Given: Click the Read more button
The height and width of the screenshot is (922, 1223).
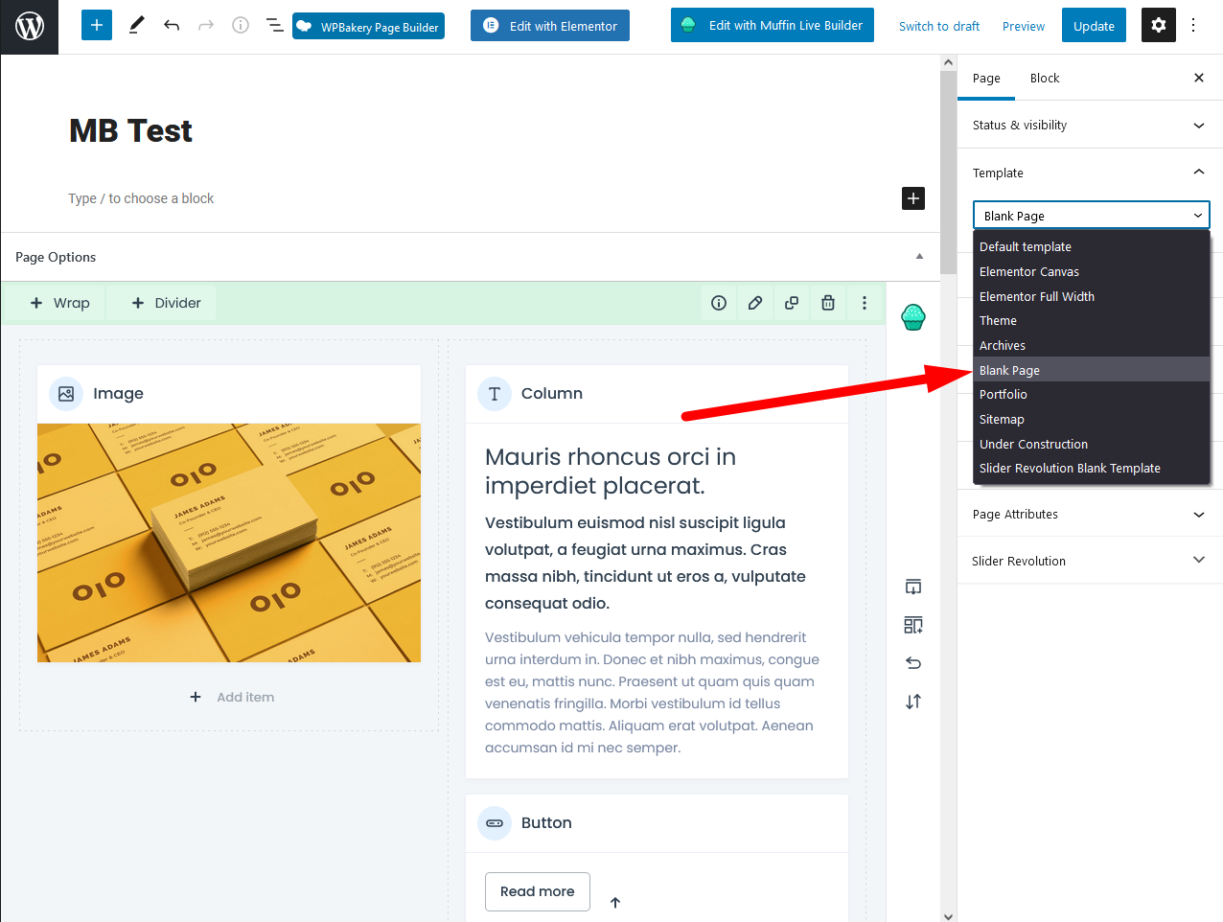Looking at the screenshot, I should (538, 891).
